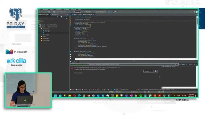Click the horizontal scrollbar of SQL editor
Screen dimensions: 205x115
tap(135, 59)
